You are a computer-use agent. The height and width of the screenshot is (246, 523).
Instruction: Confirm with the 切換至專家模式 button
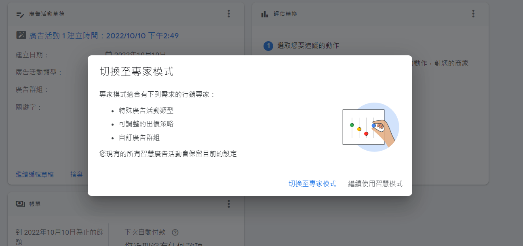coord(312,184)
